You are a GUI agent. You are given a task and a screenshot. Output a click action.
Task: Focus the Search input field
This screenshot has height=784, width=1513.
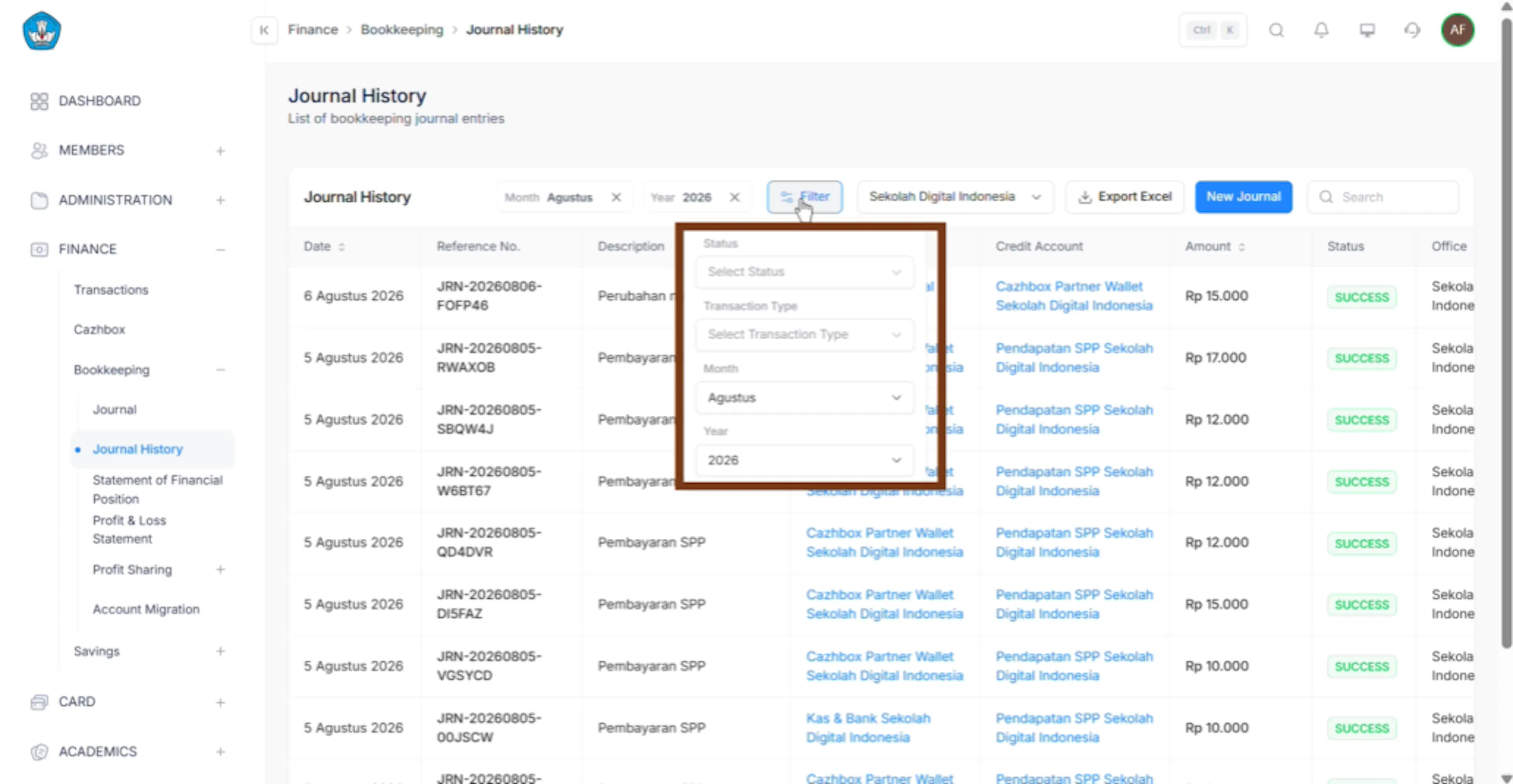point(1383,196)
